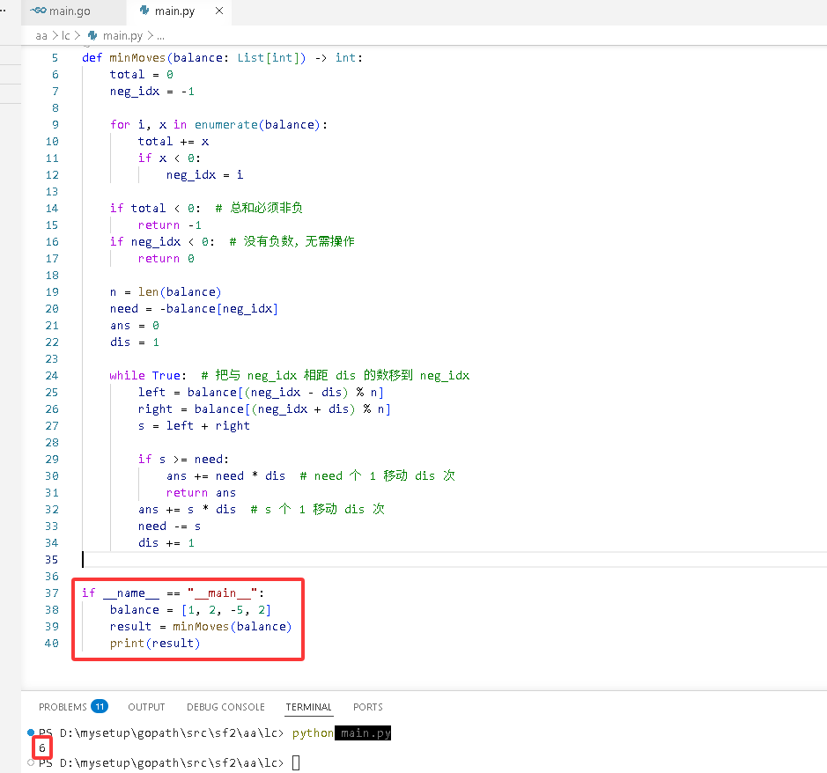
Task: Click the 'lc' breadcrumb segment
Action: point(66,36)
